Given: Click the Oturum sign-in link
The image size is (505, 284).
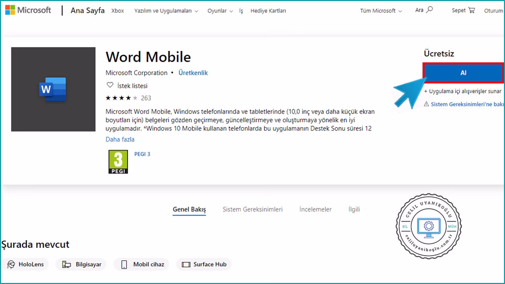Looking at the screenshot, I should click(x=493, y=11).
